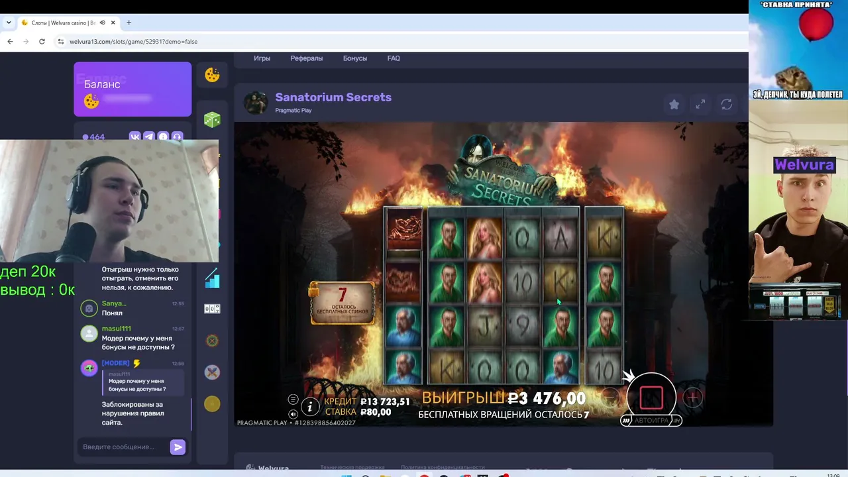
Task: Open the MODER chat avatar
Action: [89, 368]
